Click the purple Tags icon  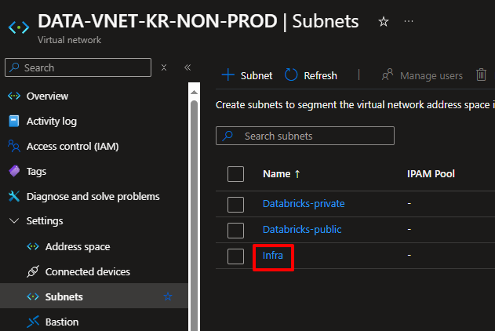[14, 171]
